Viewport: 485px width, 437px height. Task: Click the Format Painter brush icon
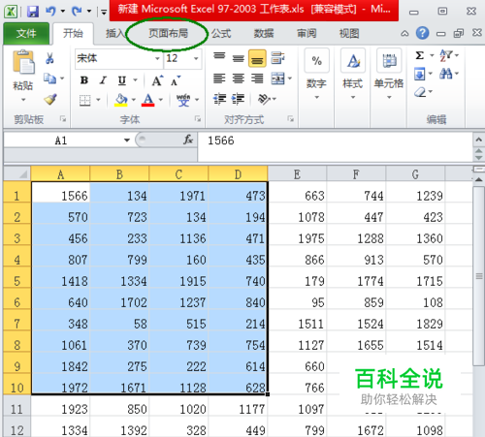coord(50,99)
